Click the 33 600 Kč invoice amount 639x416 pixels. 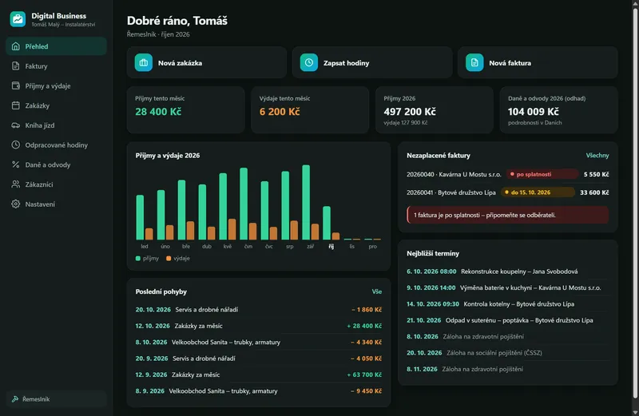tap(594, 192)
